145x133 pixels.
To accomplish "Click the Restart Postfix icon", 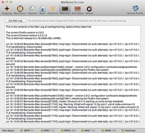I will pos(135,9).
